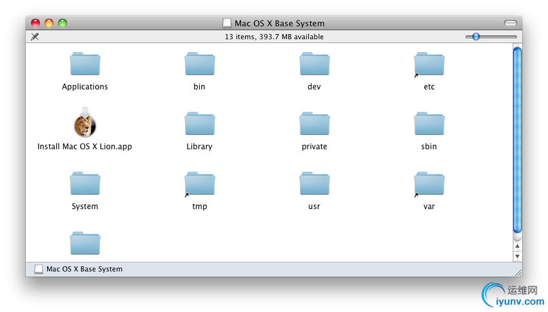
Task: Select the usr folder icon
Action: [x=314, y=183]
